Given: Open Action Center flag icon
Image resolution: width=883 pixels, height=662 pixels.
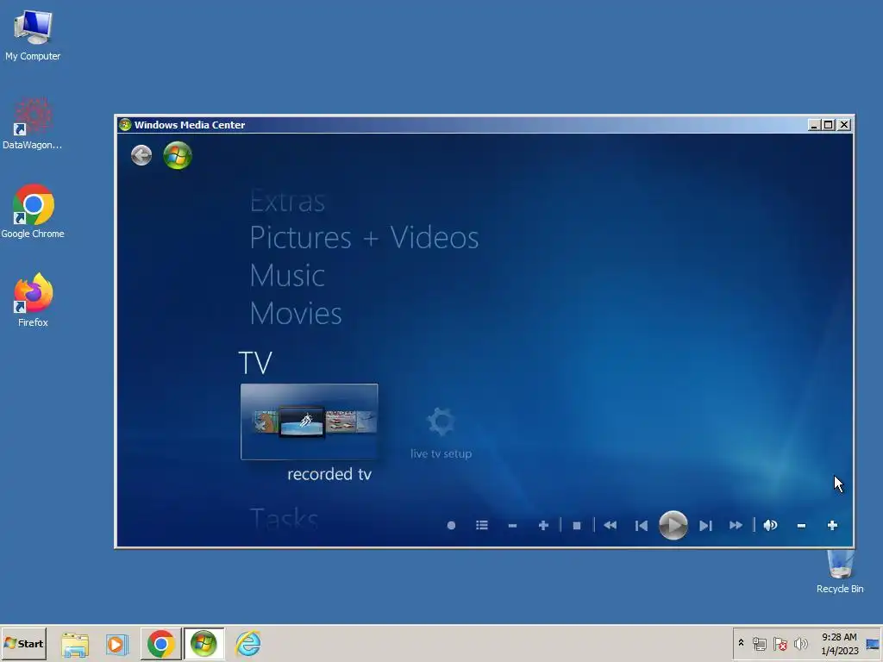Looking at the screenshot, I should point(780,644).
